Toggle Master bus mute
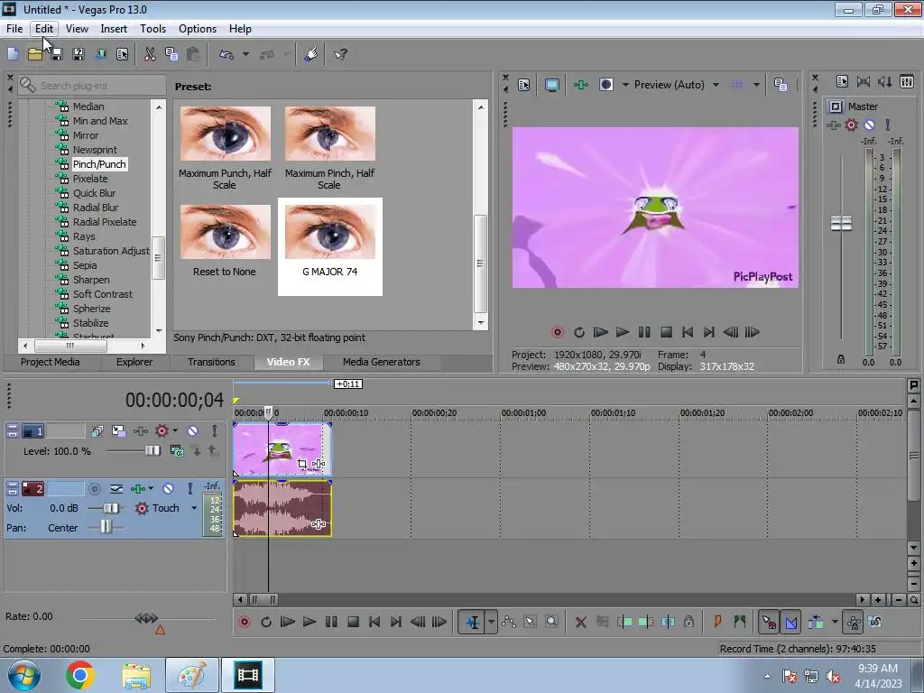The image size is (924, 693). click(x=869, y=125)
